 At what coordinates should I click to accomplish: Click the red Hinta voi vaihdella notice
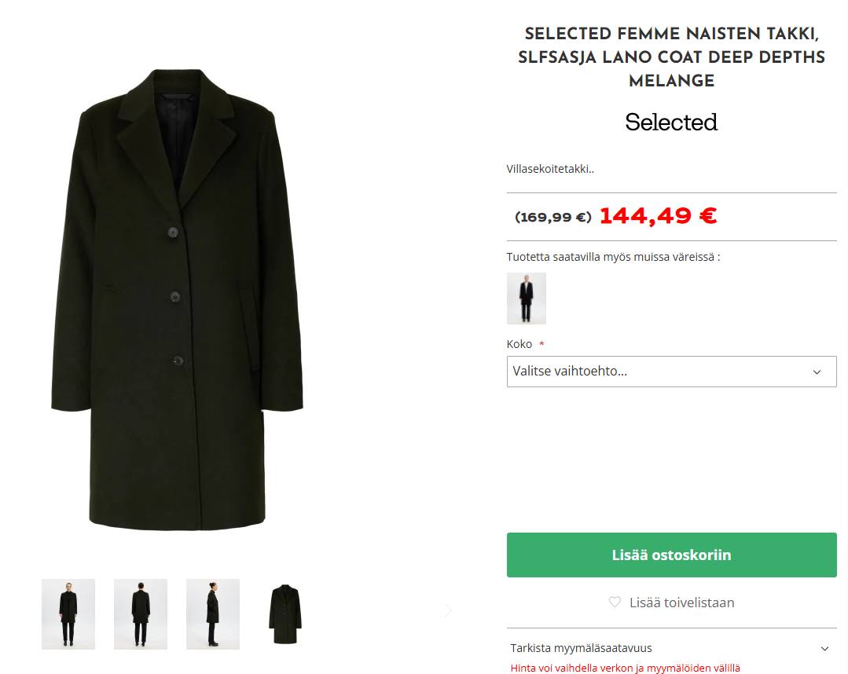point(625,668)
